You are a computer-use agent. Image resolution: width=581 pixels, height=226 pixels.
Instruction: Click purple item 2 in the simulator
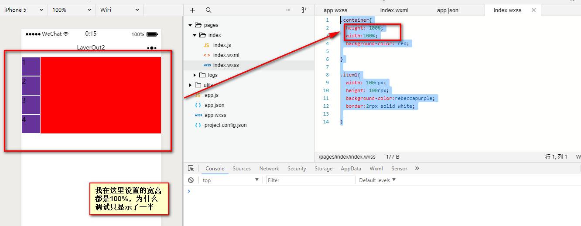pos(31,86)
